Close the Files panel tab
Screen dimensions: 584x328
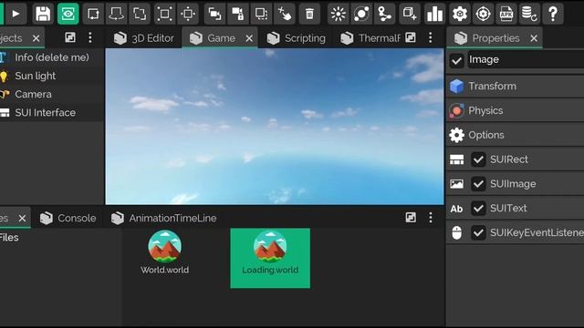pos(22,219)
